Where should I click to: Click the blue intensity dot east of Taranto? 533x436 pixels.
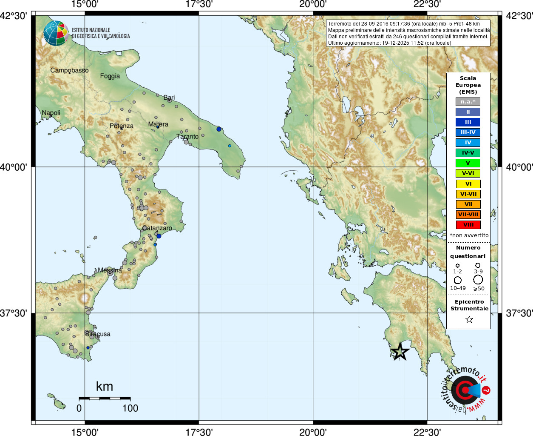click(x=219, y=129)
